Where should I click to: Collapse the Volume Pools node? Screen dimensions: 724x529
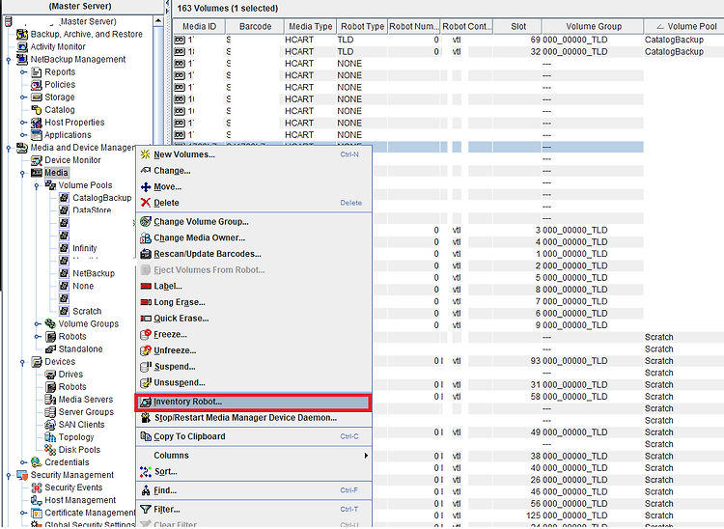37,185
